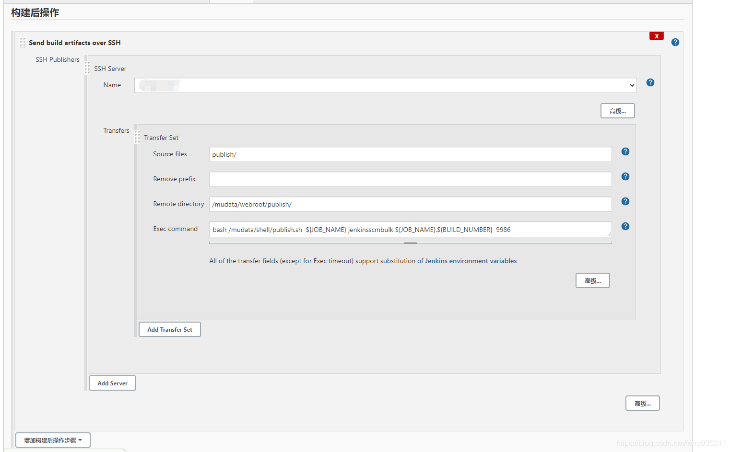Click the Exec command textarea resize bar
Viewport: 730px width, 452px height.
(411, 243)
